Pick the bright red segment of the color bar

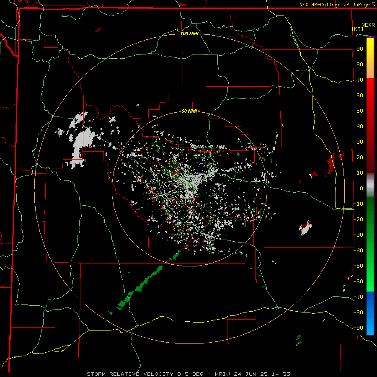coord(370,94)
